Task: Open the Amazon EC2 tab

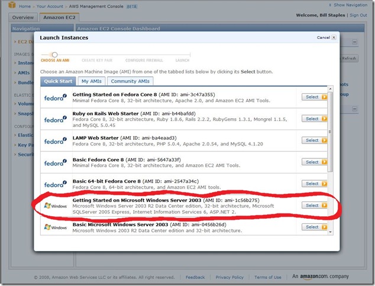Action: [x=59, y=18]
